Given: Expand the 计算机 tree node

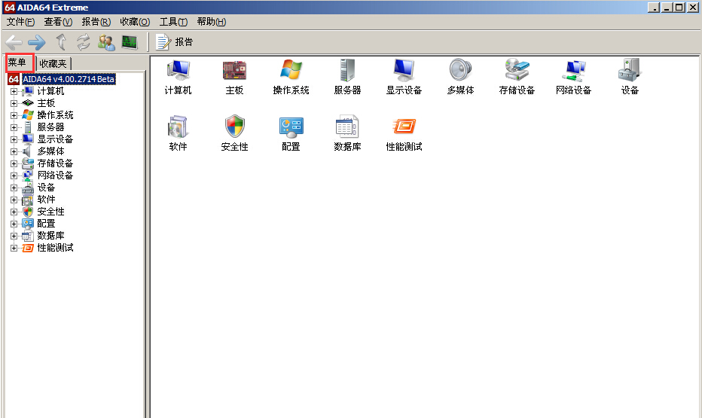Looking at the screenshot, I should pos(14,91).
